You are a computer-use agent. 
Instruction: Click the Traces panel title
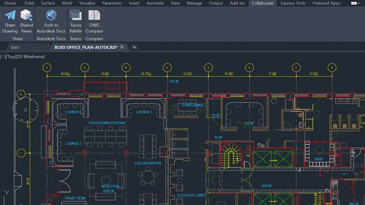76,39
